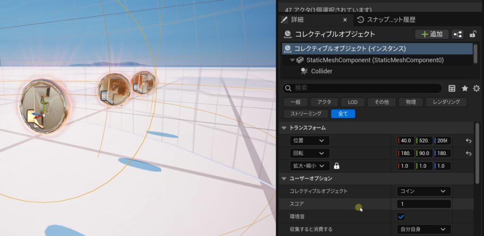Select the Collider component
The image size is (484, 236).
tap(321, 71)
